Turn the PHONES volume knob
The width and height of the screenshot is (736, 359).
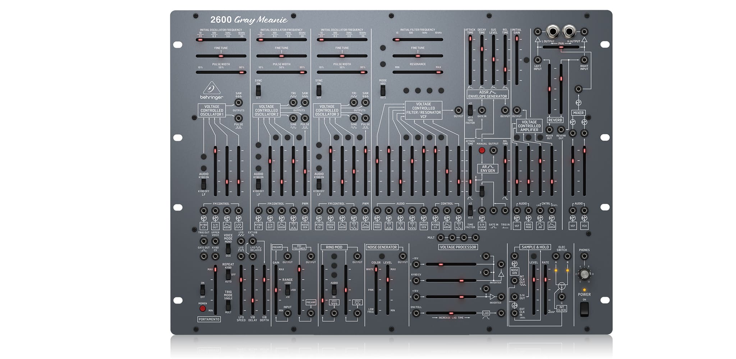(584, 274)
